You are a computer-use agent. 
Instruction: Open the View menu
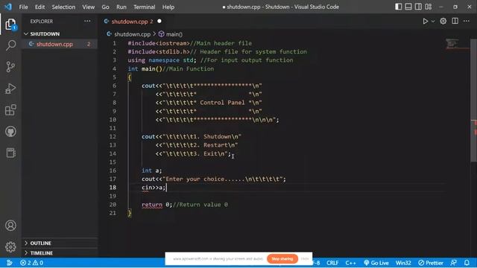point(88,7)
